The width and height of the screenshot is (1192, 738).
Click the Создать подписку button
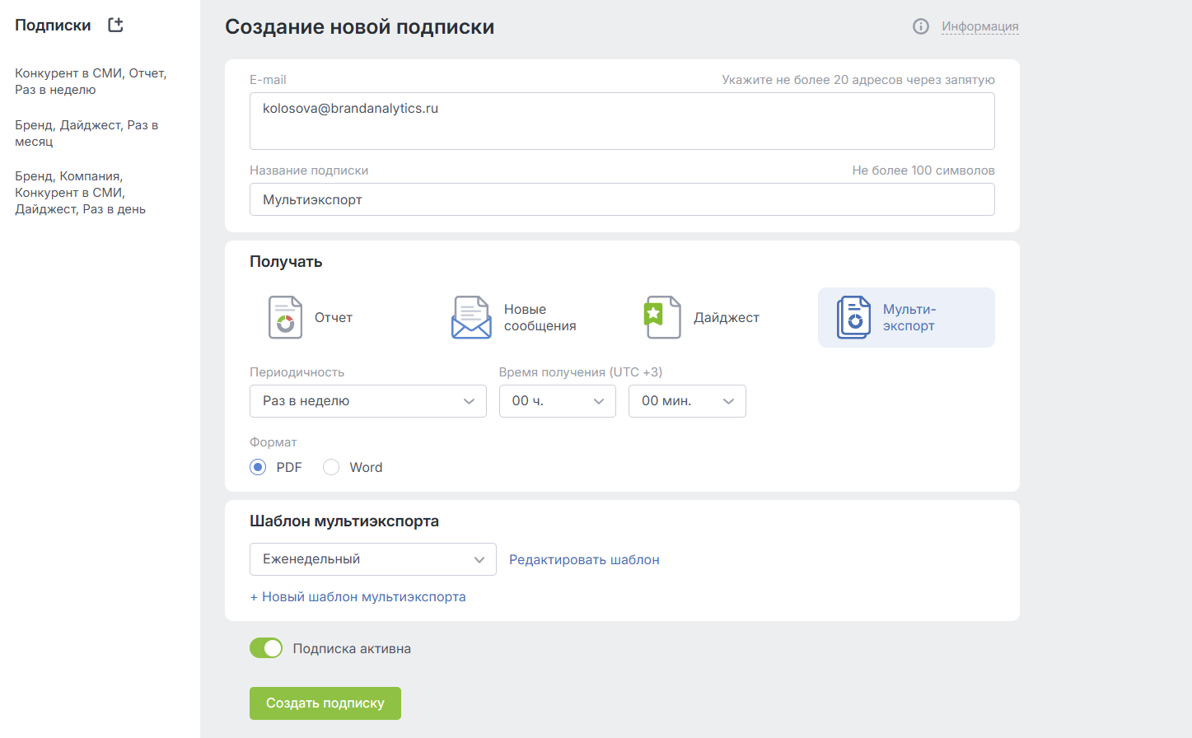click(x=325, y=703)
